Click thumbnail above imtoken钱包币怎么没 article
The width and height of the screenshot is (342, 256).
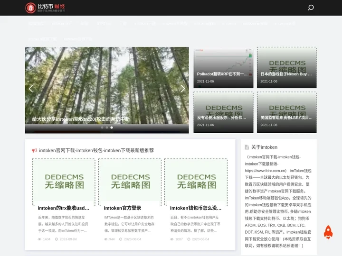tap(196, 182)
